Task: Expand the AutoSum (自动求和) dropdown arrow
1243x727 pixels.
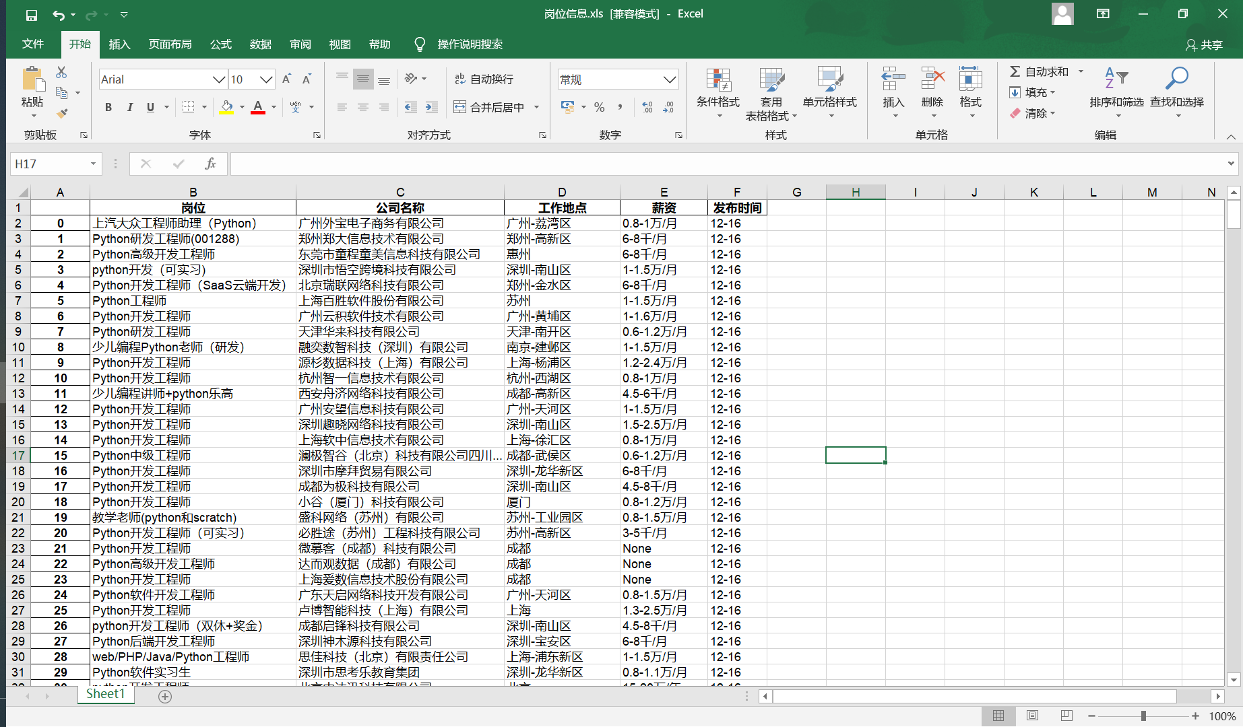Action: tap(1081, 71)
